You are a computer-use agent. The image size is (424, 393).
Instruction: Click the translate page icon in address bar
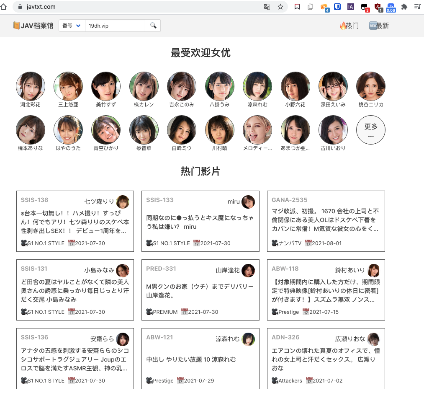click(x=267, y=7)
